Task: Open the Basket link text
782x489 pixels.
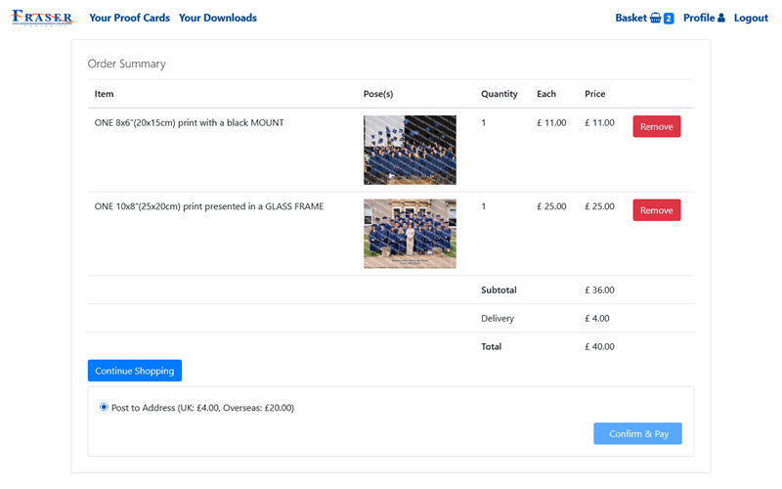Action: click(630, 18)
